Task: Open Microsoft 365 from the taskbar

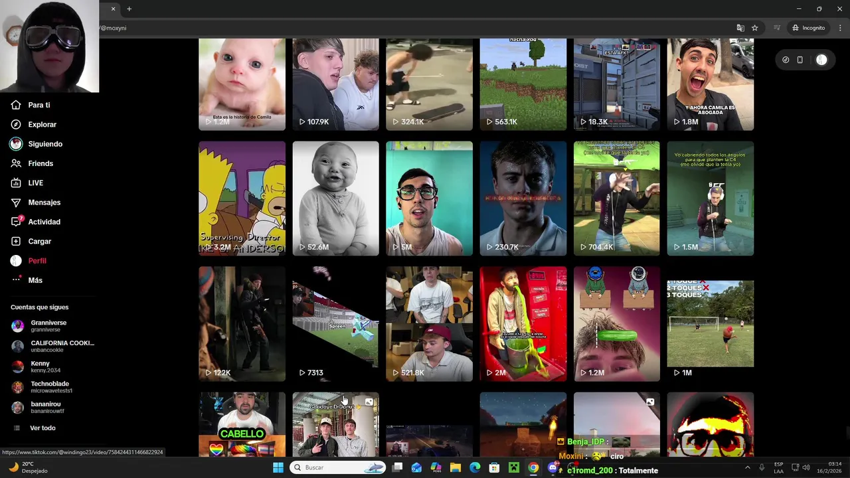Action: 436,467
